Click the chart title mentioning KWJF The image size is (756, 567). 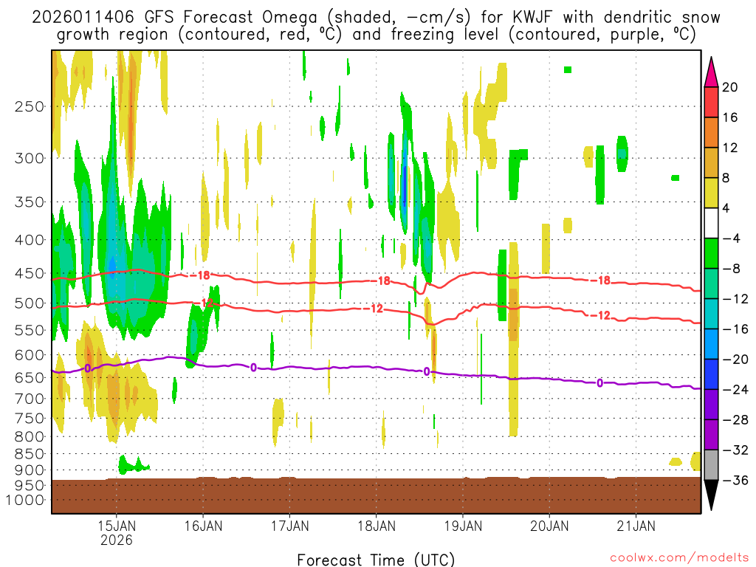point(376,26)
